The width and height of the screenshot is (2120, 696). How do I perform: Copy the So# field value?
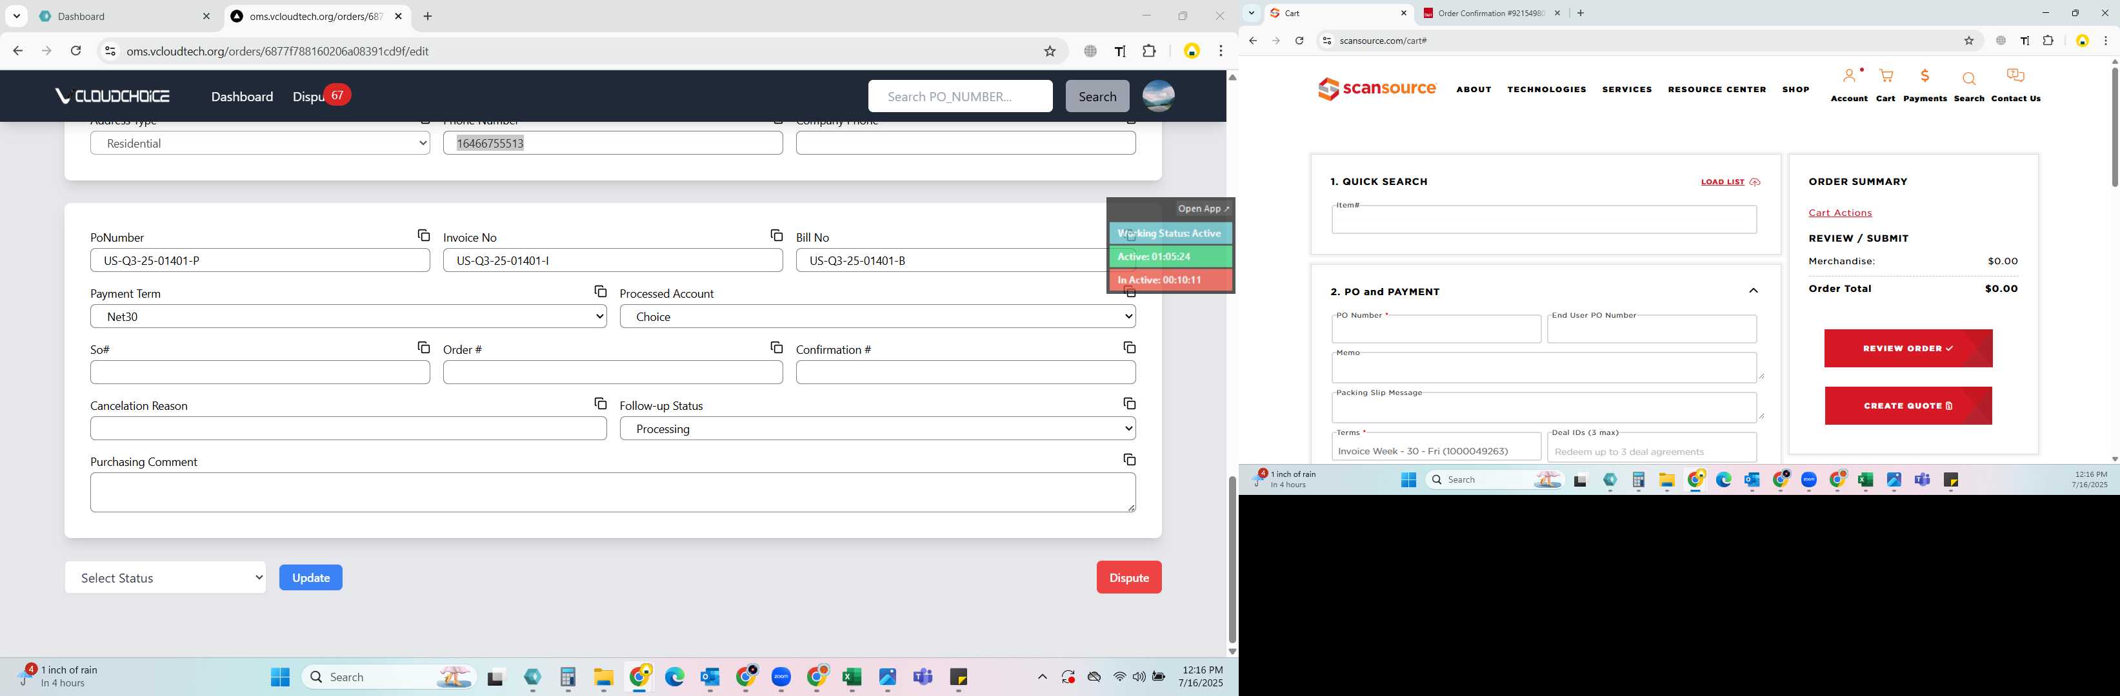pos(424,347)
